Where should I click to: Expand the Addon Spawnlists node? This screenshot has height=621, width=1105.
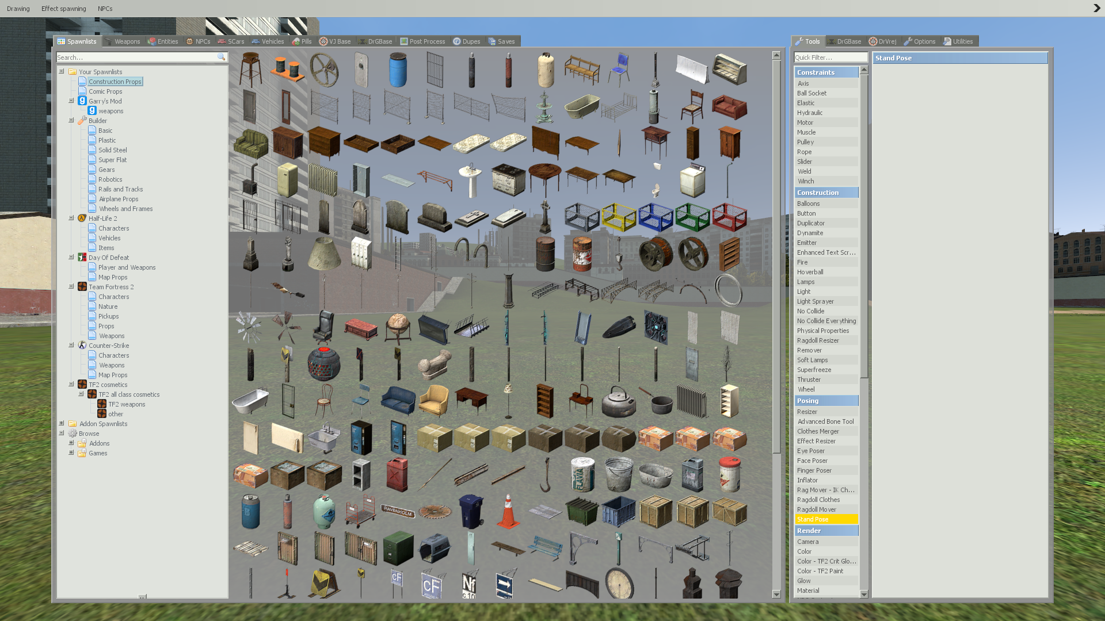(x=62, y=423)
